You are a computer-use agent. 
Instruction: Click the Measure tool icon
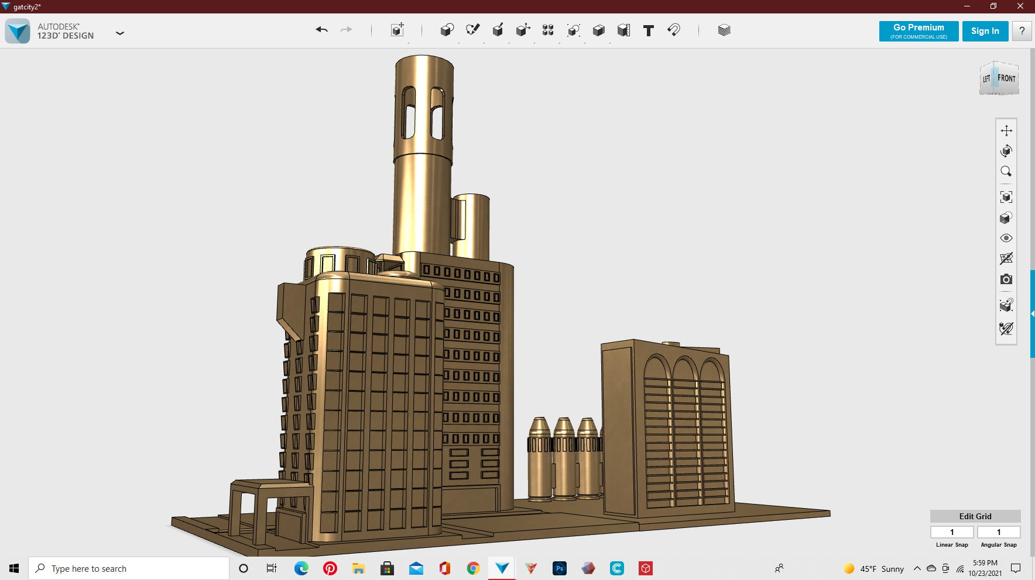[623, 30]
